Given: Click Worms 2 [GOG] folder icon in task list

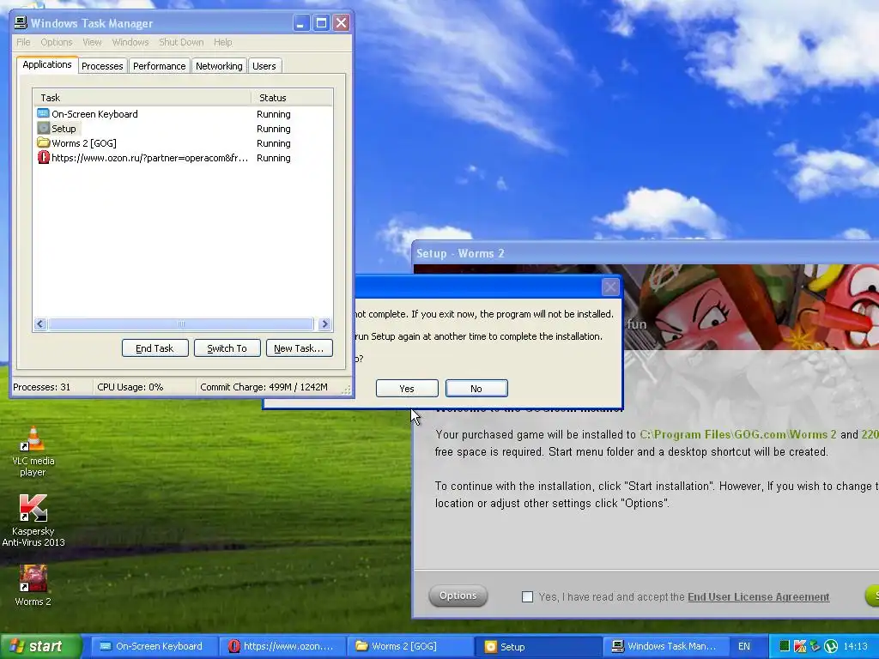Looking at the screenshot, I should click(43, 143).
